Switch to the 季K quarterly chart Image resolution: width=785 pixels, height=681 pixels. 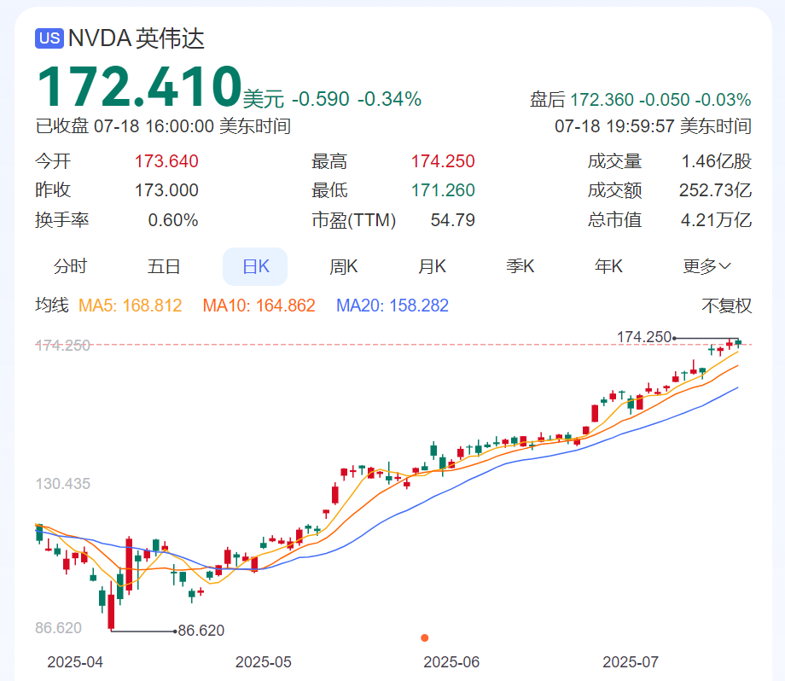coord(520,266)
